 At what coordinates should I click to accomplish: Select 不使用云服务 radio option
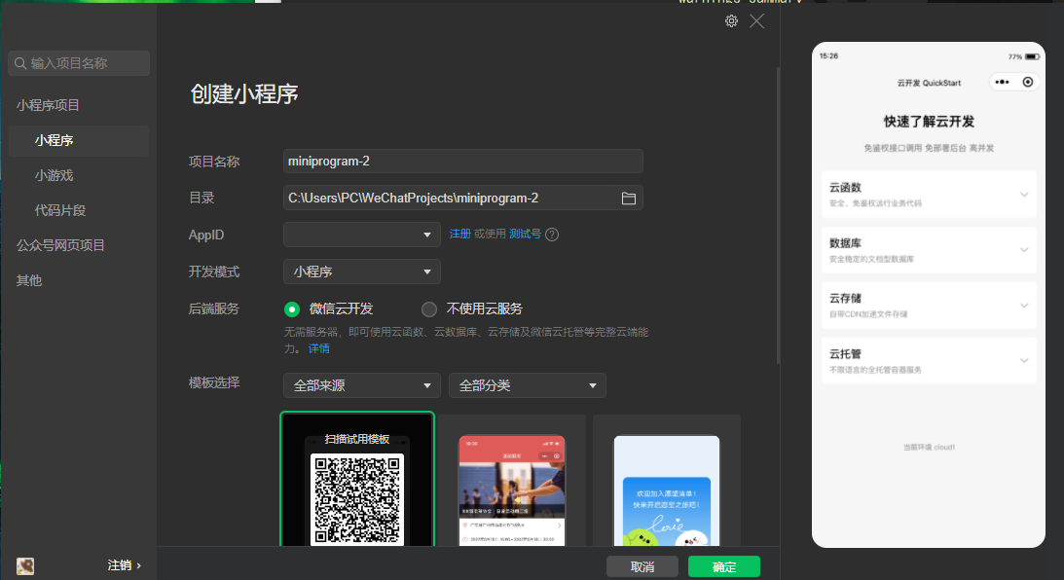click(429, 309)
